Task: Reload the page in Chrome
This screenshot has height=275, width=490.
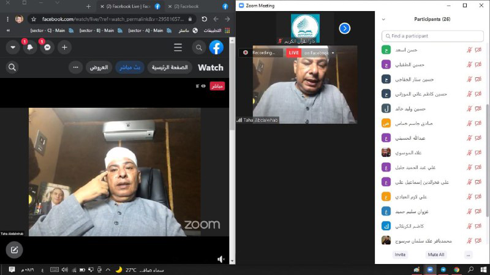Action: 205,19
